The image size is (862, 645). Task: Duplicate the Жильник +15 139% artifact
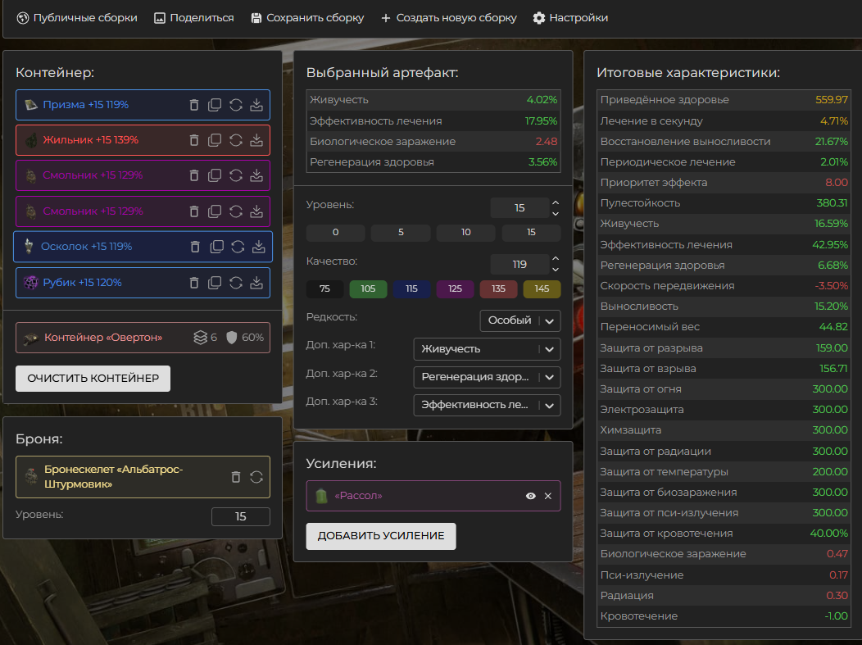[215, 140]
